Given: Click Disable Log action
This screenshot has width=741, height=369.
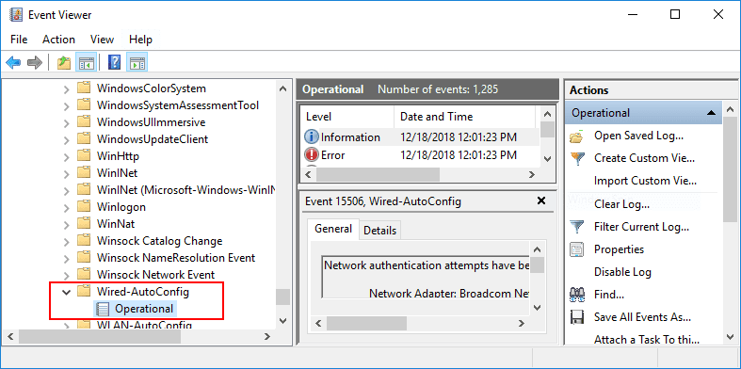Looking at the screenshot, I should tap(622, 272).
